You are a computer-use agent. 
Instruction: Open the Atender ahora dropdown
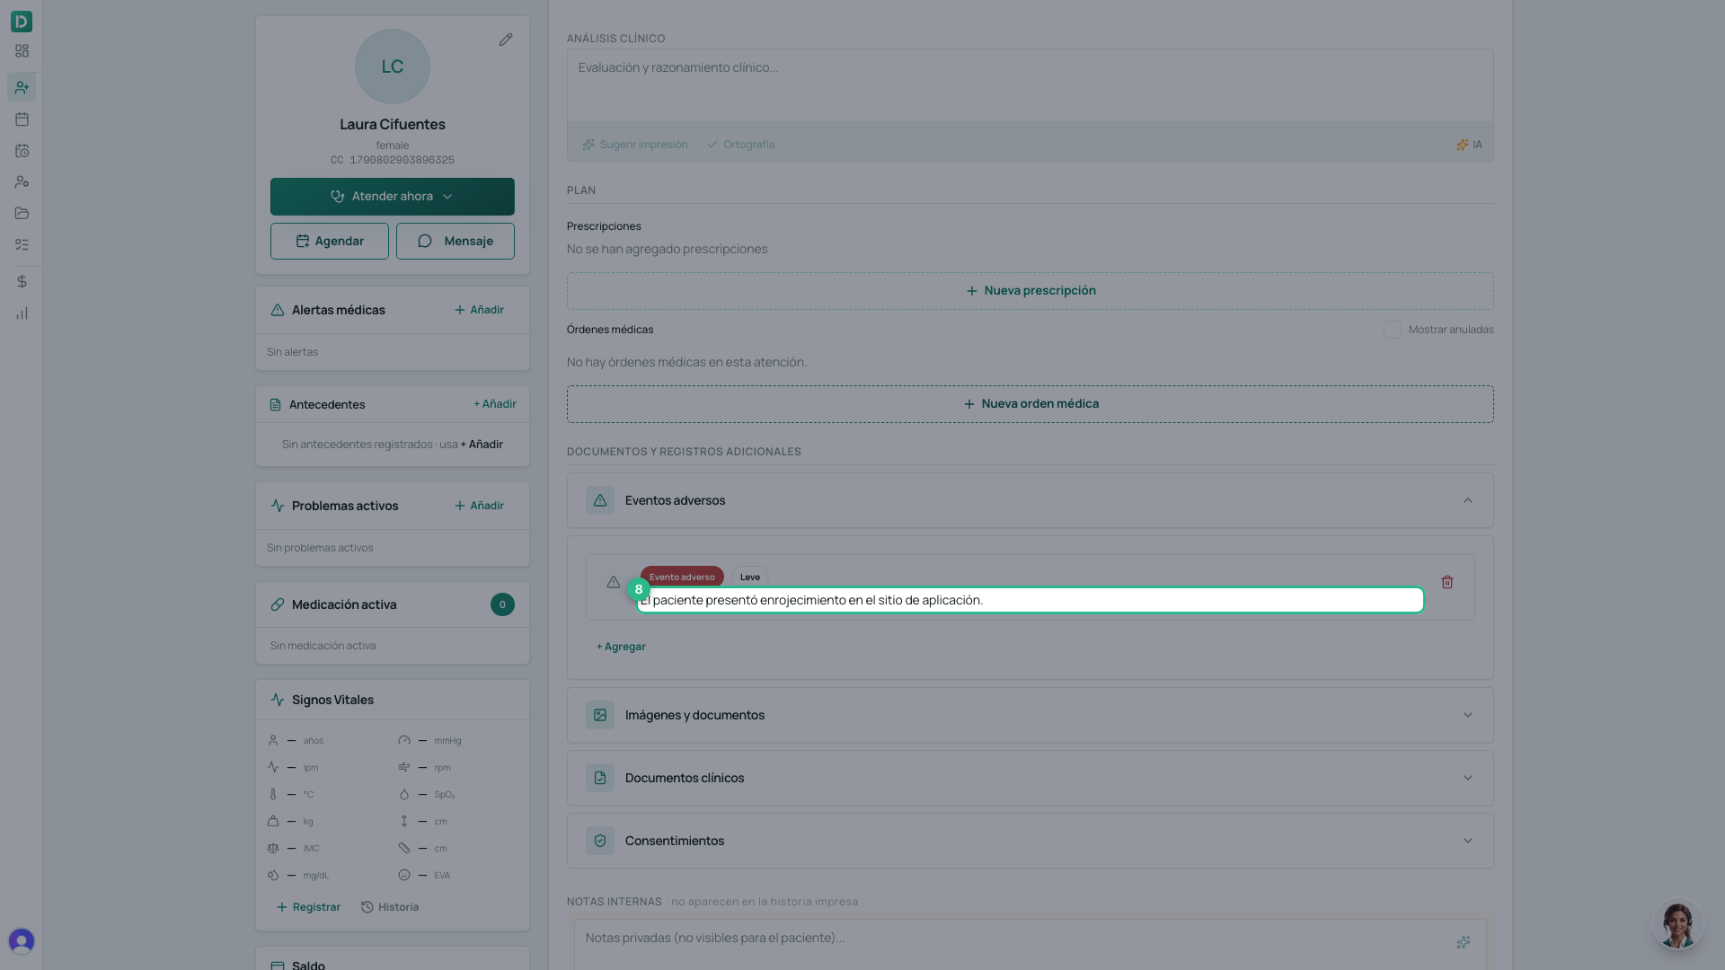393,197
